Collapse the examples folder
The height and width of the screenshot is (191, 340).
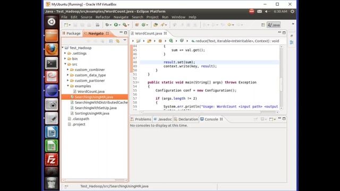[x=68, y=86]
